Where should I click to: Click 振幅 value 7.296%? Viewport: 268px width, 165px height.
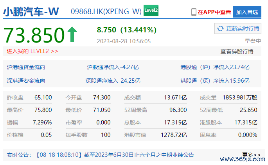click(x=42, y=122)
